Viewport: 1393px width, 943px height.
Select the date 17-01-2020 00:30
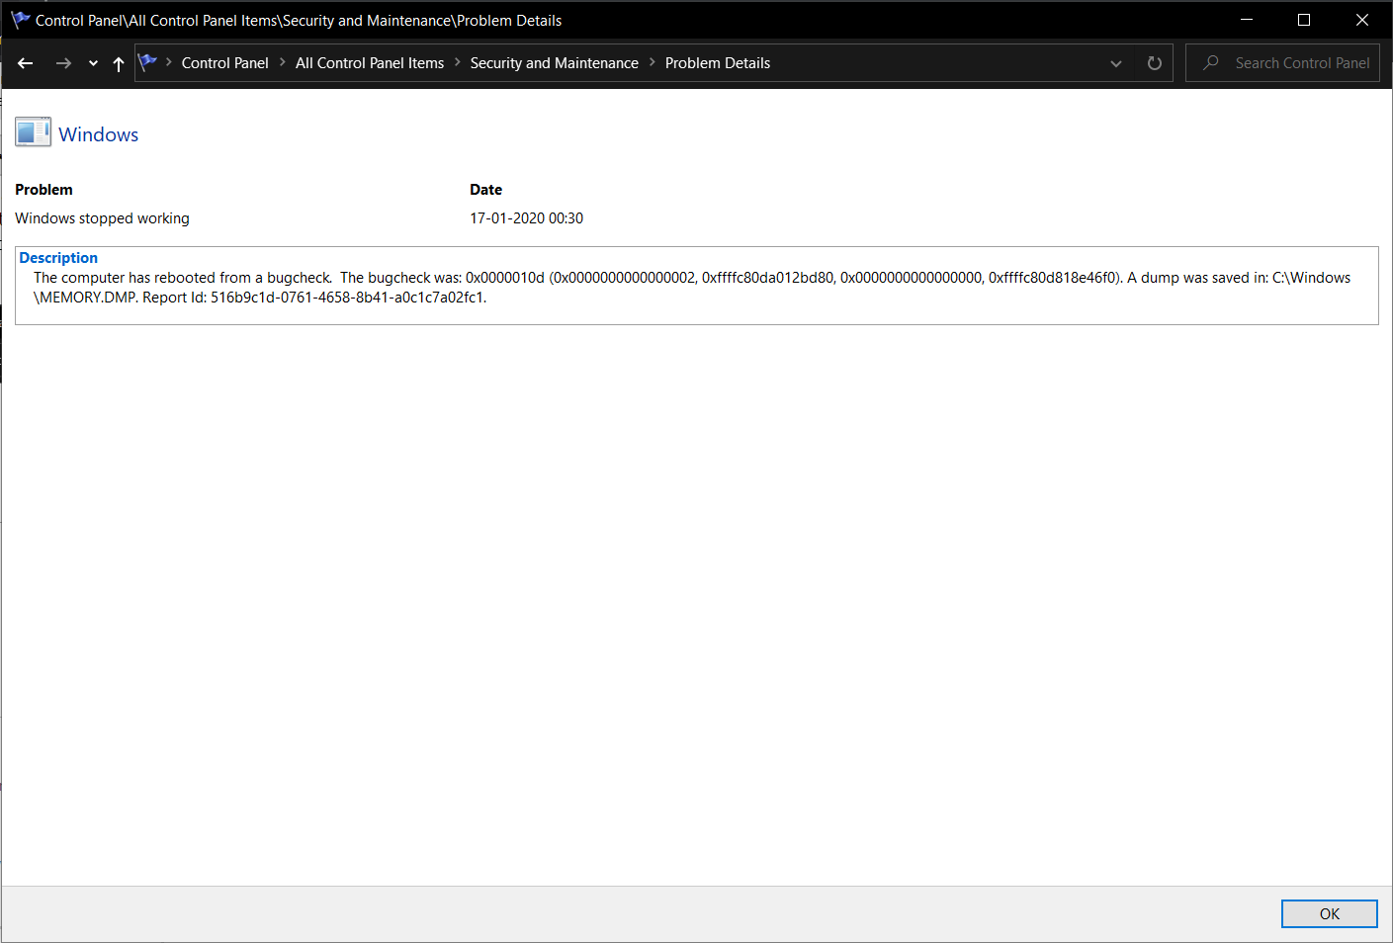click(526, 218)
